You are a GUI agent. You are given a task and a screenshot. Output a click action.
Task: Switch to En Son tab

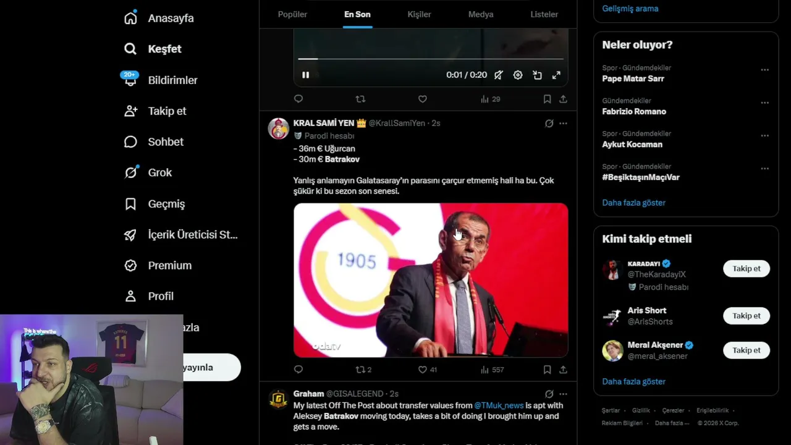tap(357, 14)
